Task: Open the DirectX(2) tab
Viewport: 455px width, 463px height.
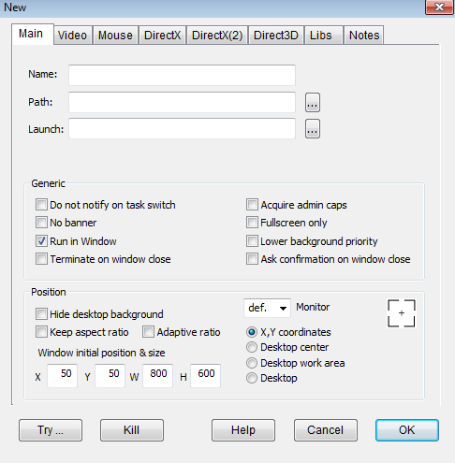Action: tap(217, 36)
